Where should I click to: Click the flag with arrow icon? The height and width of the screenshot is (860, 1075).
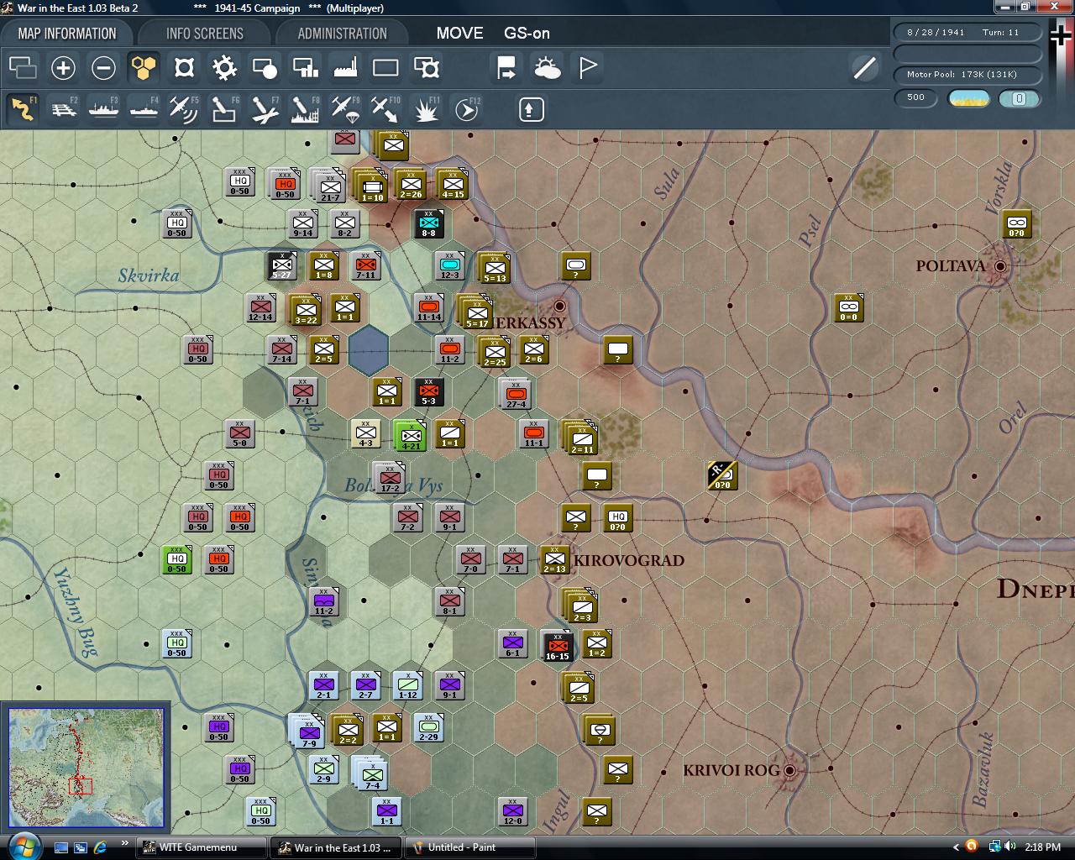tap(507, 67)
